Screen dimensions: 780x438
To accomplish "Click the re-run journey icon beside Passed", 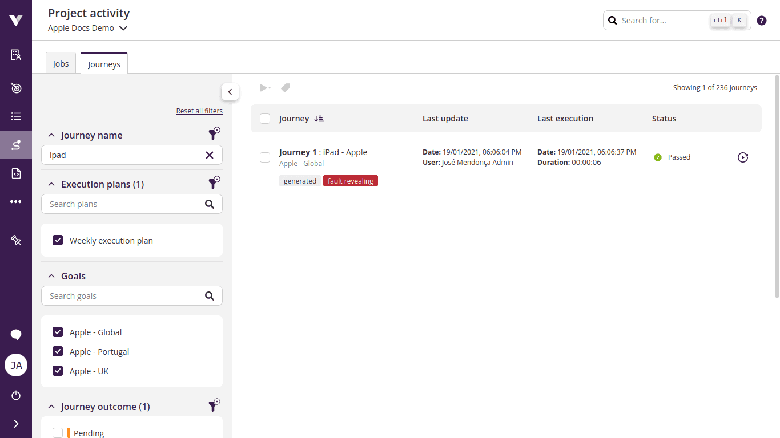I will (742, 157).
